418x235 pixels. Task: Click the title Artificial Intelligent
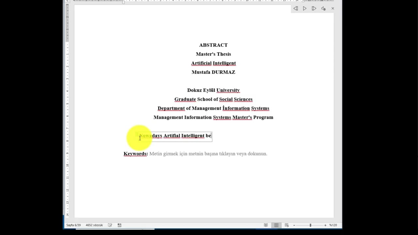tap(213, 63)
